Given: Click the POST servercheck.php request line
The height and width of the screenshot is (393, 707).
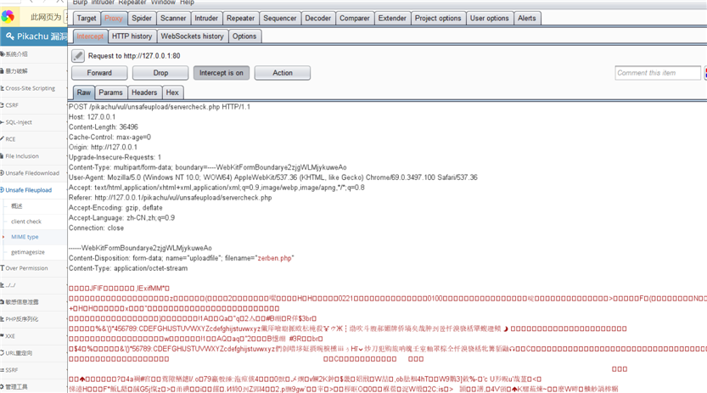Looking at the screenshot, I should click(x=160, y=107).
